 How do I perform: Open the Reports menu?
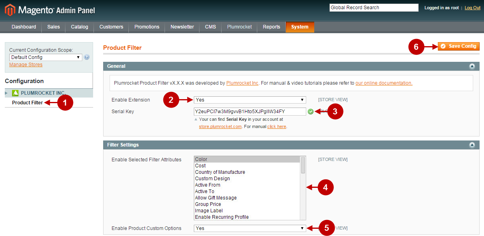(271, 27)
